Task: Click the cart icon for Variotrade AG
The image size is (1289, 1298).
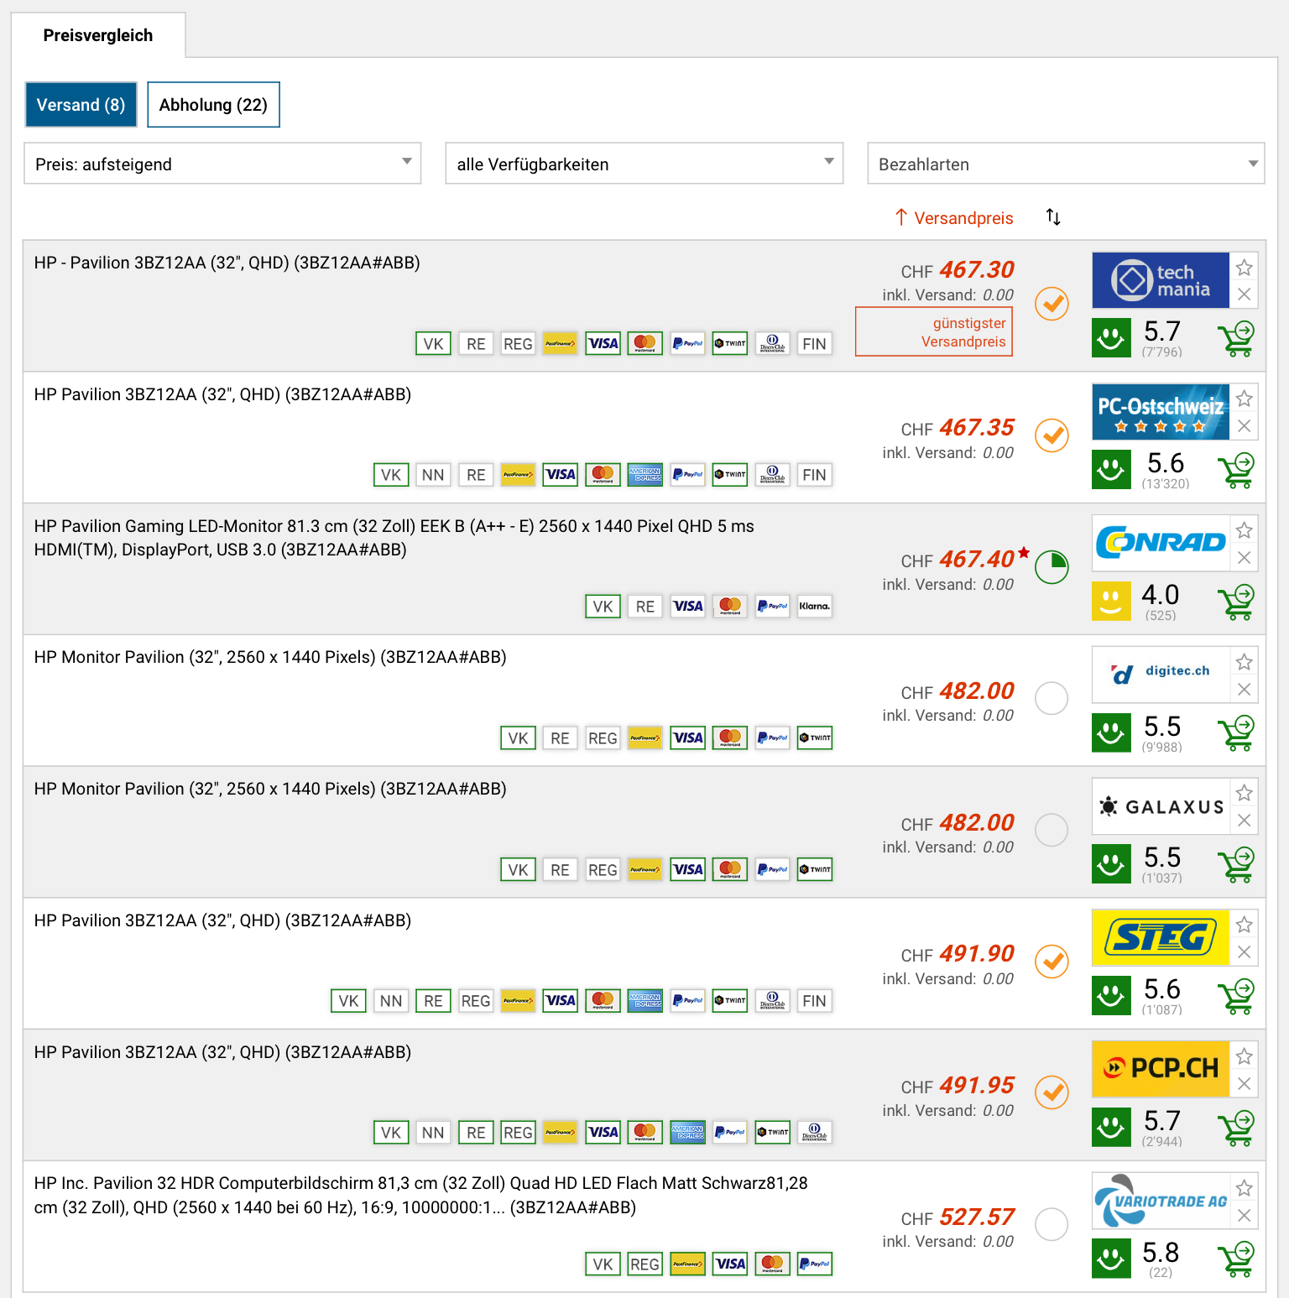Action: [1235, 1259]
